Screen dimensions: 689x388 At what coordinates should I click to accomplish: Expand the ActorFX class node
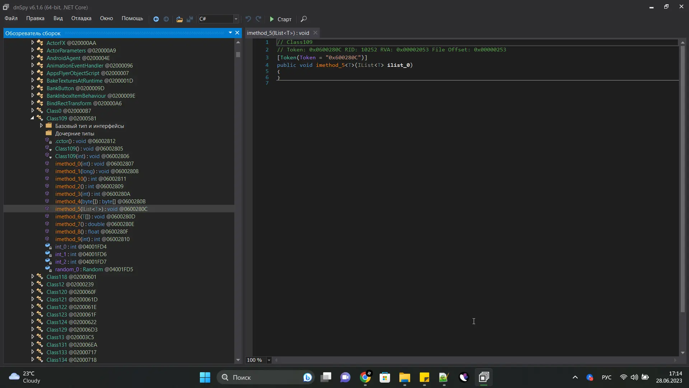point(33,43)
